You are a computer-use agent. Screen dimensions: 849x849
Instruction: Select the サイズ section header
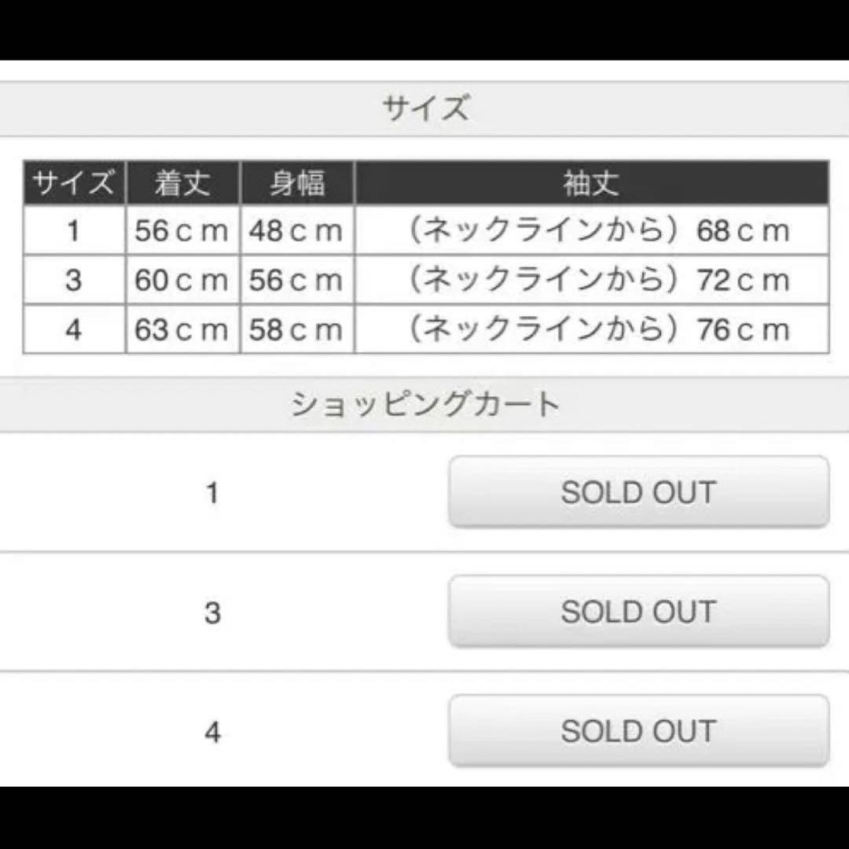[x=424, y=107]
